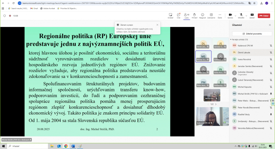Open the Gmail bookmark
This screenshot has width=275, height=149.
click(34, 8)
